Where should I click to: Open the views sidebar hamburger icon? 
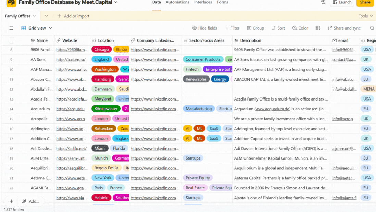pos(11,28)
